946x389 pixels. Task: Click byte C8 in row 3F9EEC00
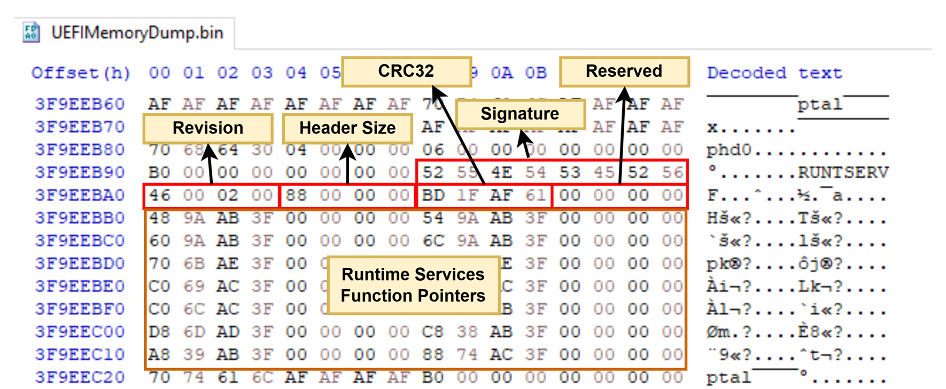(x=433, y=332)
